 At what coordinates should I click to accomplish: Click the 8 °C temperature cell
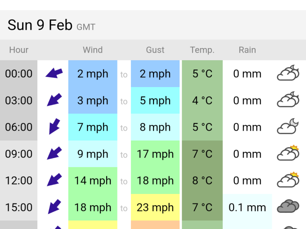pos(202,181)
